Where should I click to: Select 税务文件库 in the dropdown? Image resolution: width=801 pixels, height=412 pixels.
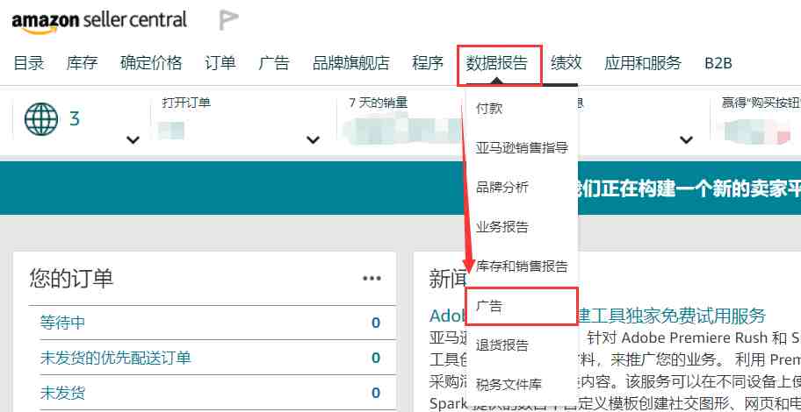point(509,385)
